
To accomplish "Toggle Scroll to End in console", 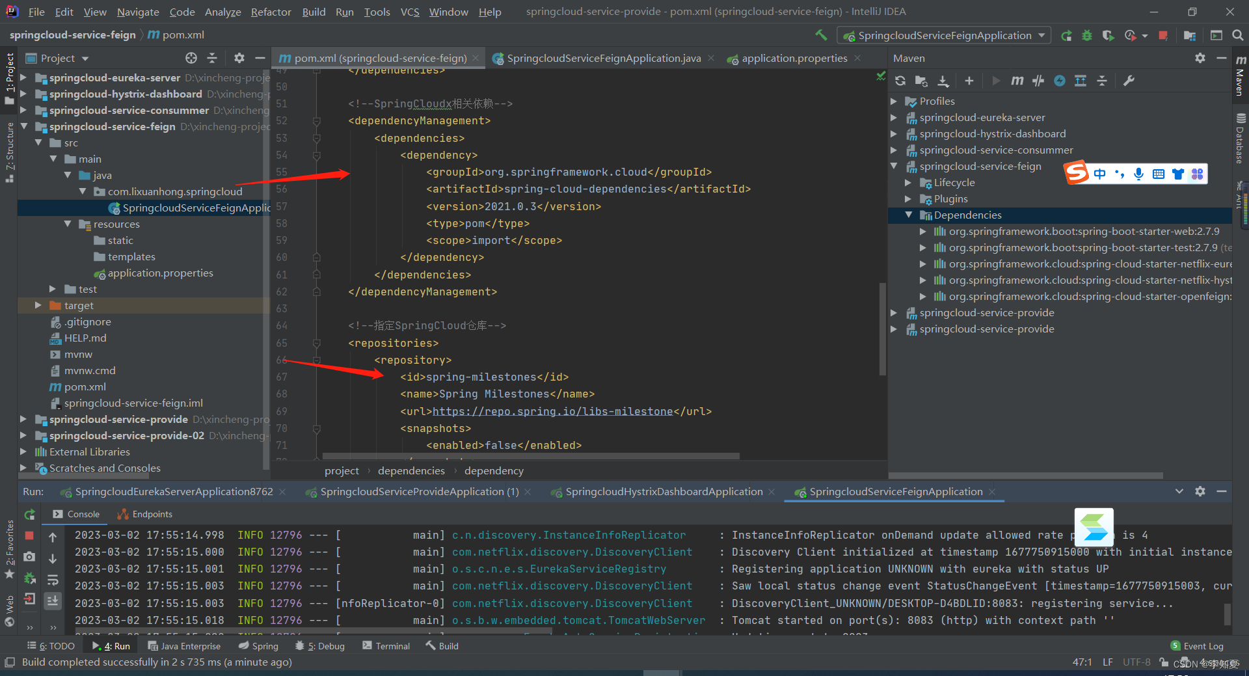I will [53, 601].
